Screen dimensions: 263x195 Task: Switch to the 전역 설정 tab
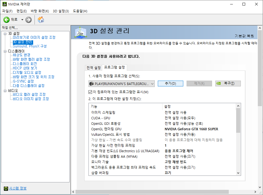point(93,68)
